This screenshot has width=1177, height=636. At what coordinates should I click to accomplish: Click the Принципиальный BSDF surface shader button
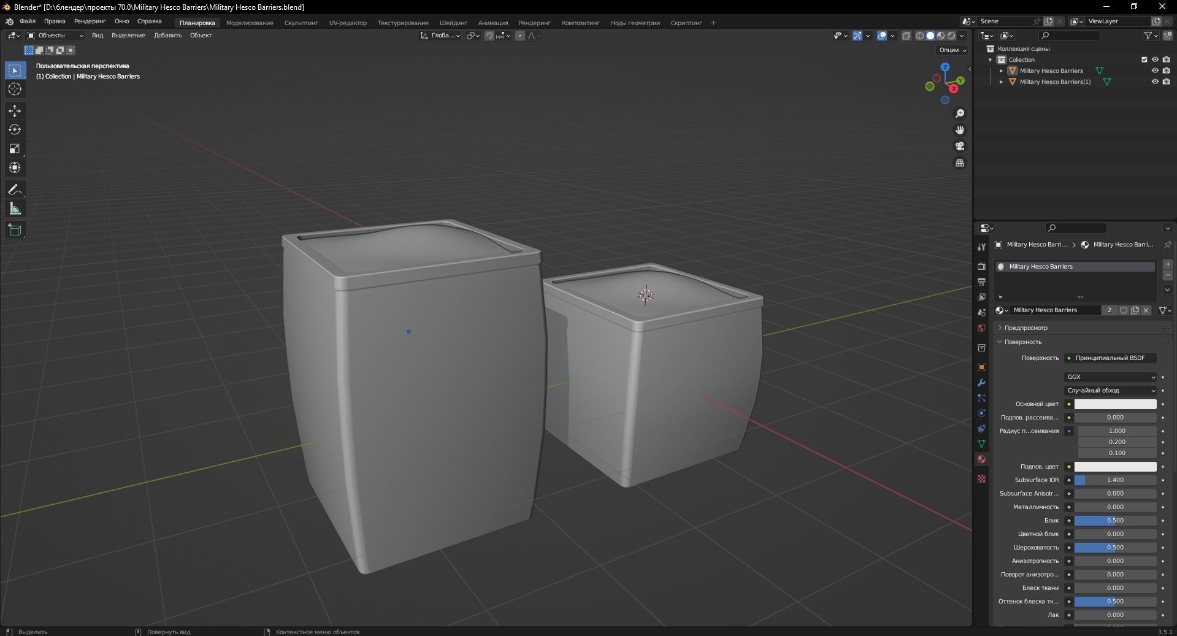1110,358
